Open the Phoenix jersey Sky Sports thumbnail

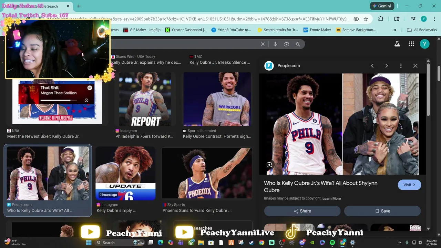207,173
